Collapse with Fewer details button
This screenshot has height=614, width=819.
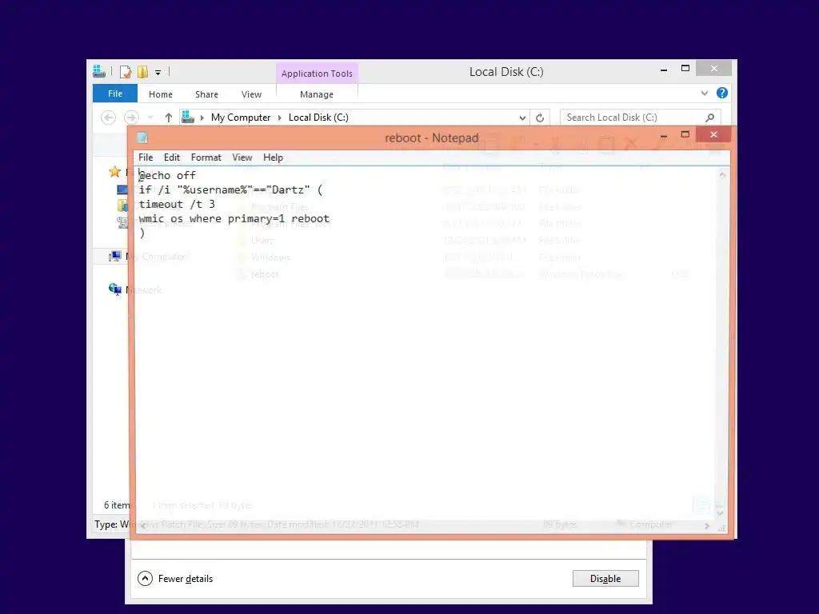[x=175, y=579]
